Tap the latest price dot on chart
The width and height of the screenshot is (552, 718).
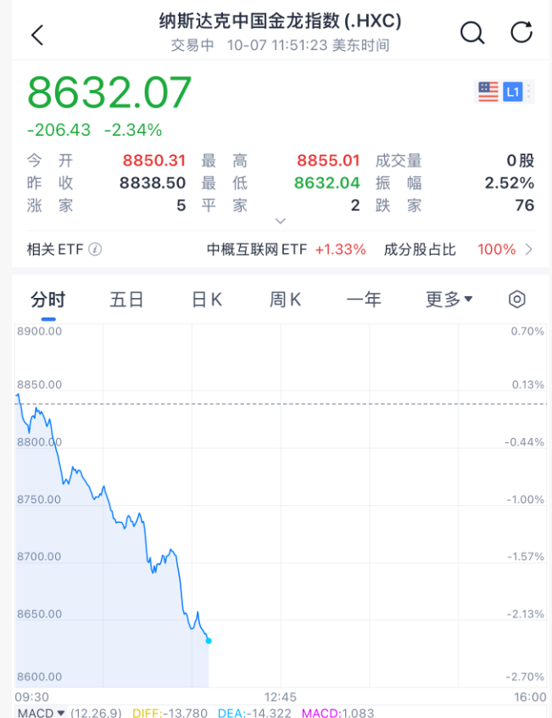pyautogui.click(x=209, y=641)
